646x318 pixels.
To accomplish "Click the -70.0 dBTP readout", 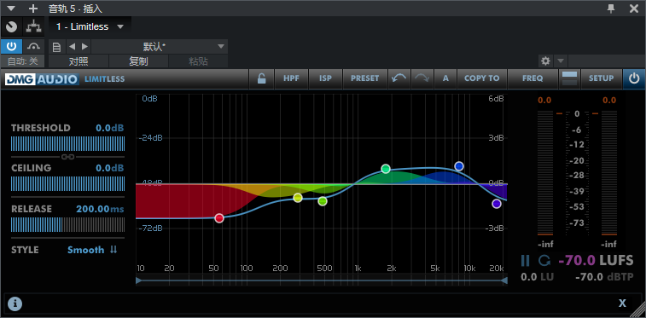I will 604,277.
